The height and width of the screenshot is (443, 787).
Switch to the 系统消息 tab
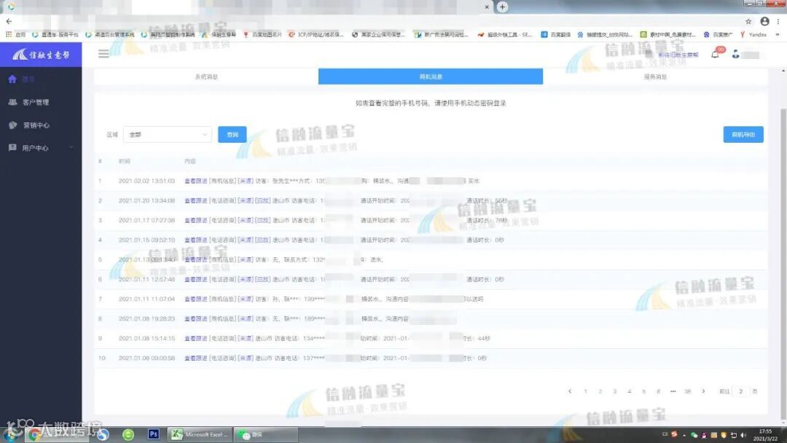click(206, 77)
